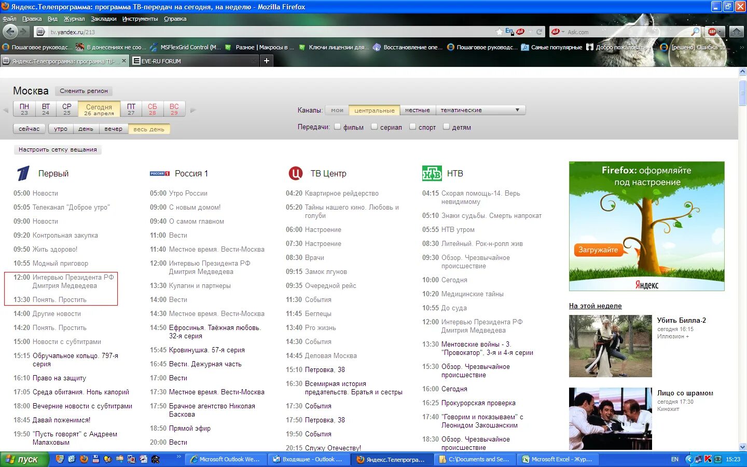
Task: Switch to the Microsoft Excel taskbar window
Action: point(559,459)
